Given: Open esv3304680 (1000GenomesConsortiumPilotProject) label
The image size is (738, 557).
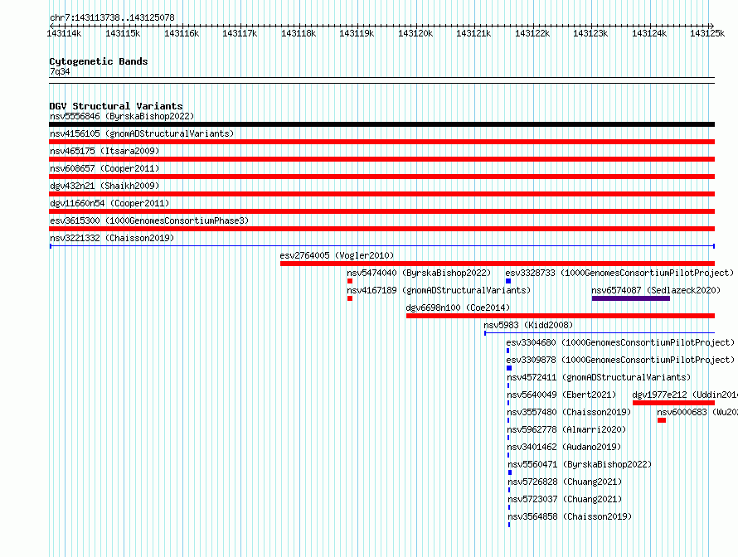Looking at the screenshot, I should (x=620, y=342).
